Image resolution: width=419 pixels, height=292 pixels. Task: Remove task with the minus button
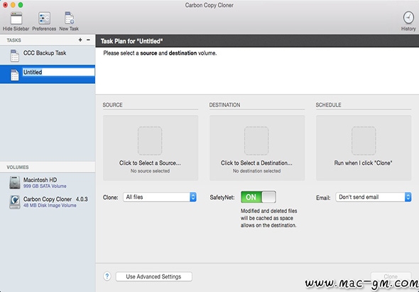coord(88,40)
